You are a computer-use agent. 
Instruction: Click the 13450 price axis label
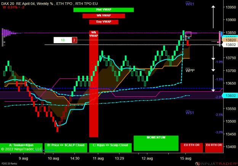click(x=231, y=134)
